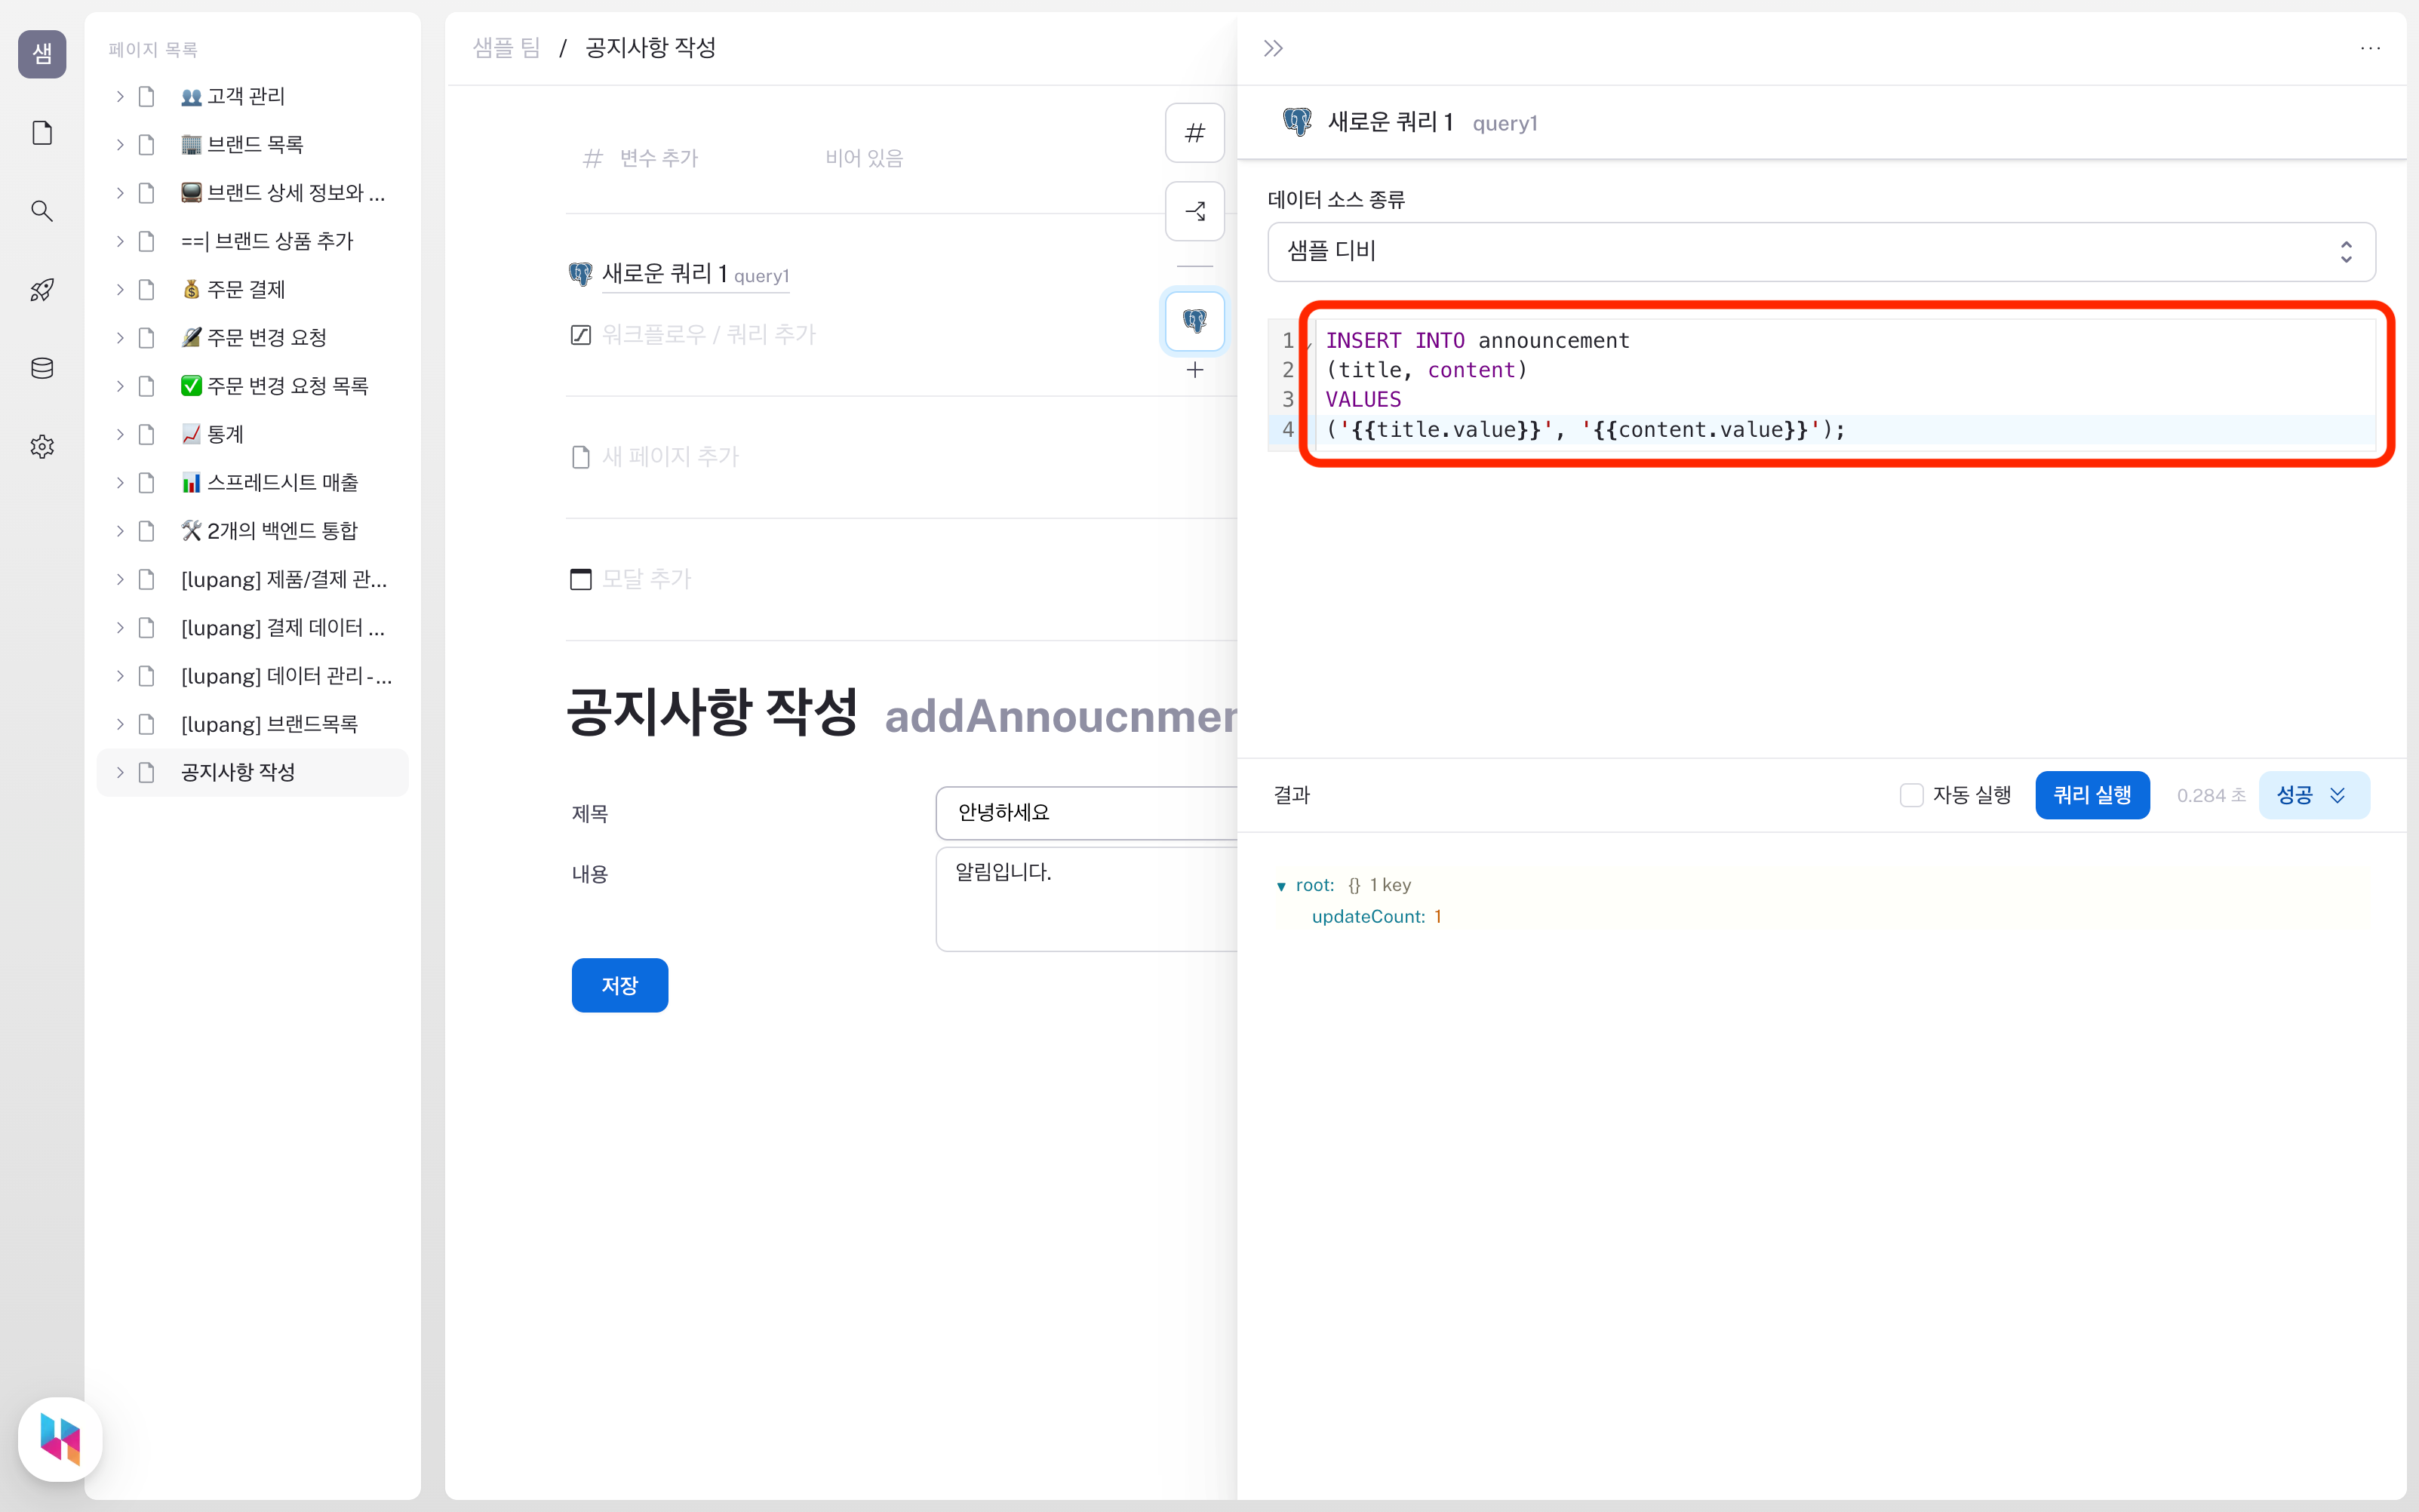The image size is (2419, 1512).
Task: Open the 2개의 백엔드 통합 page
Action: pyautogui.click(x=253, y=531)
